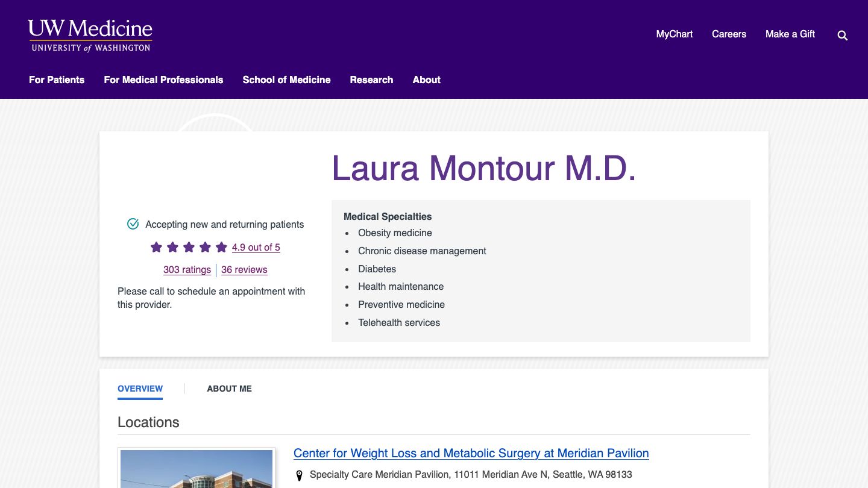Click the location pin beside the Seattle address

299,475
